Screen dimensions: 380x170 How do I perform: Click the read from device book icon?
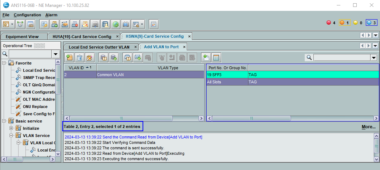[x=128, y=58]
